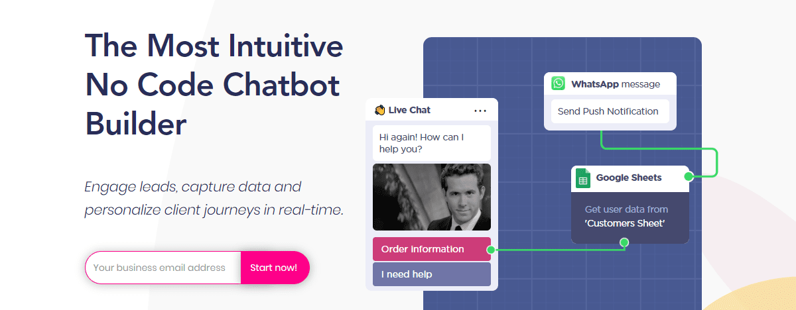This screenshot has width=796, height=310.
Task: Click the No Code Chatbot Builder headline
Action: (214, 85)
